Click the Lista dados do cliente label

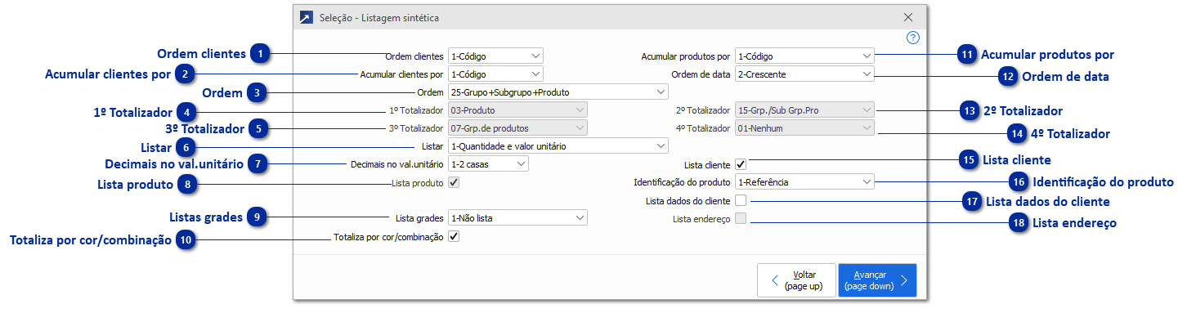688,200
